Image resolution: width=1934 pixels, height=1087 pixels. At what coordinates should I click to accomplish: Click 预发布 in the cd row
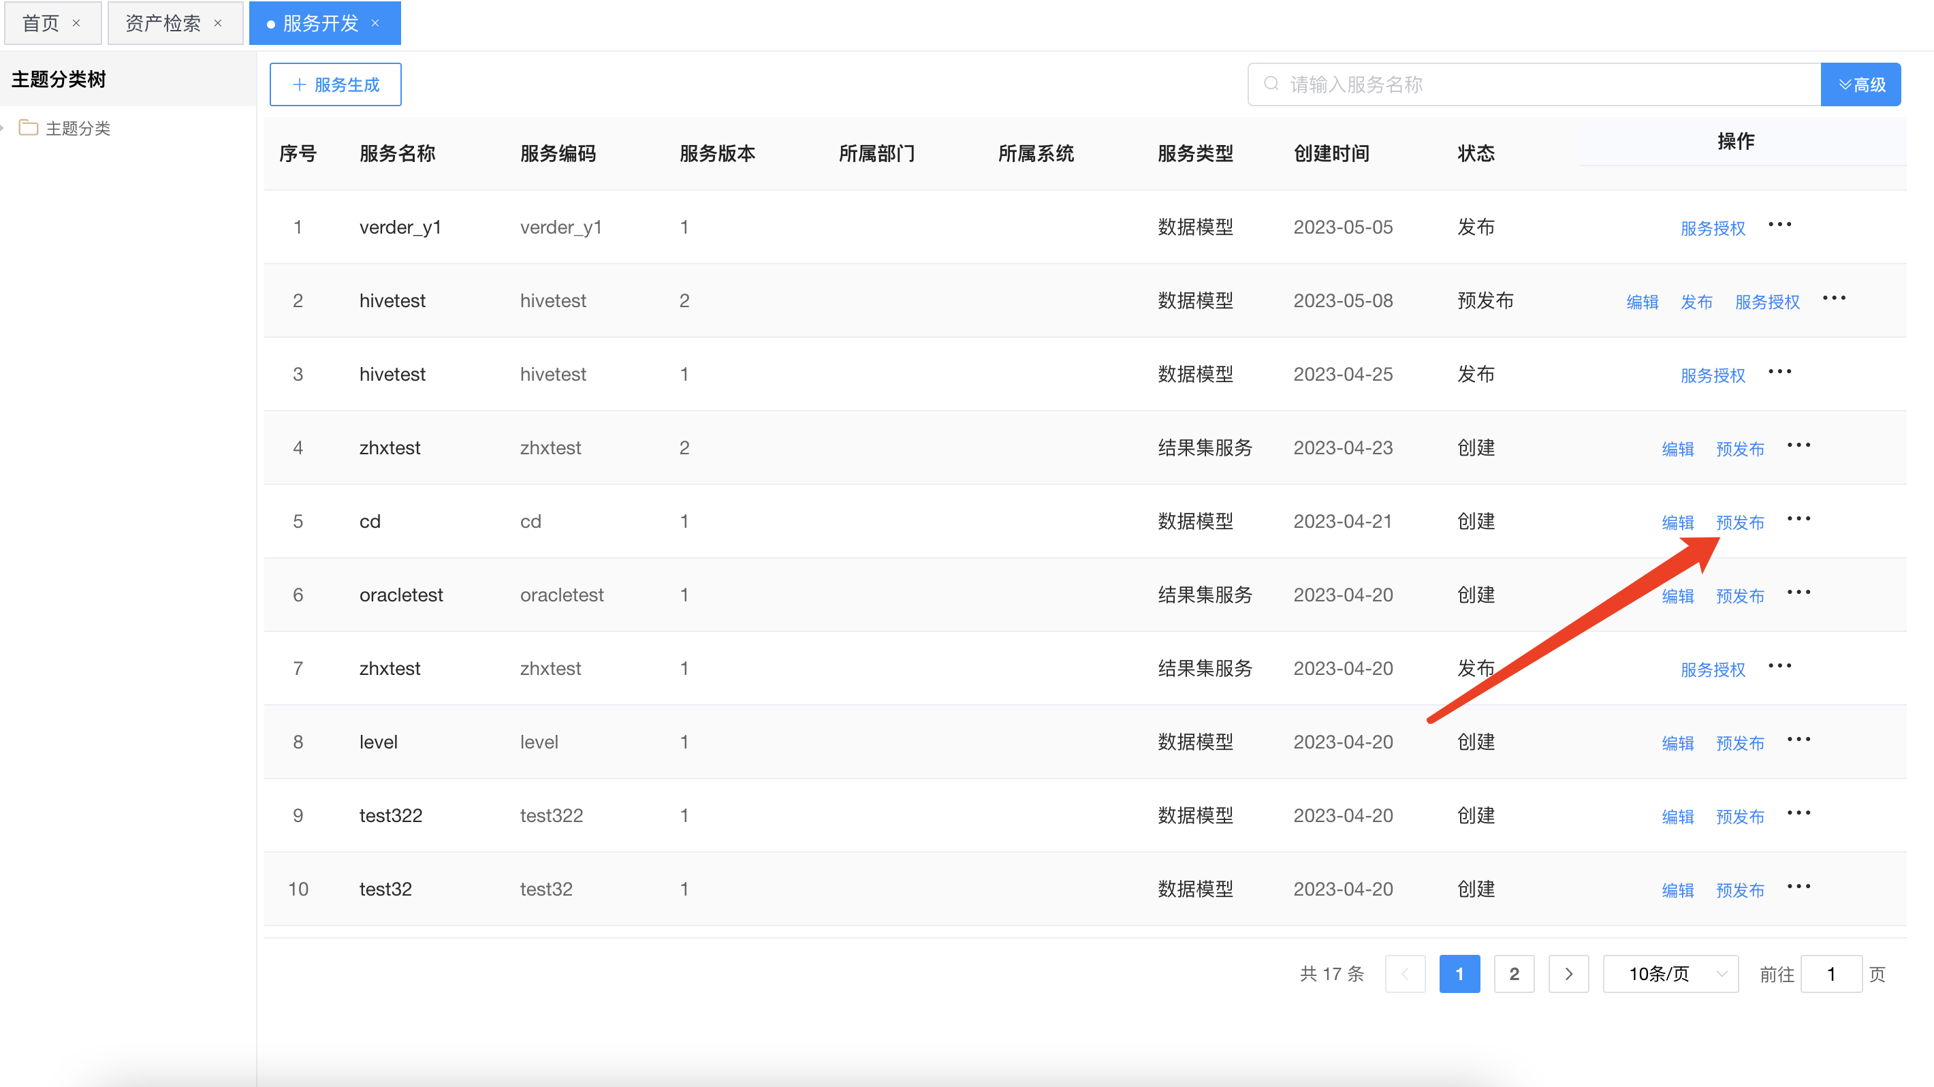pyautogui.click(x=1739, y=522)
